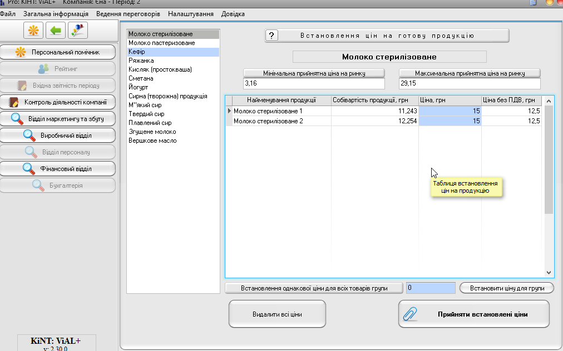Click the maximum market price field 29,15
This screenshot has height=351, width=563.
pos(470,83)
